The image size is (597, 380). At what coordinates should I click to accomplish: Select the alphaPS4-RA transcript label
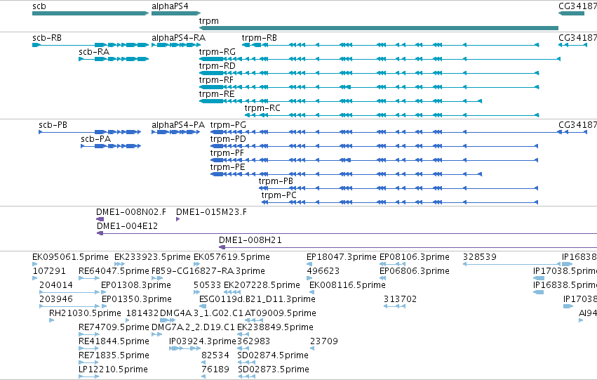[x=178, y=38]
